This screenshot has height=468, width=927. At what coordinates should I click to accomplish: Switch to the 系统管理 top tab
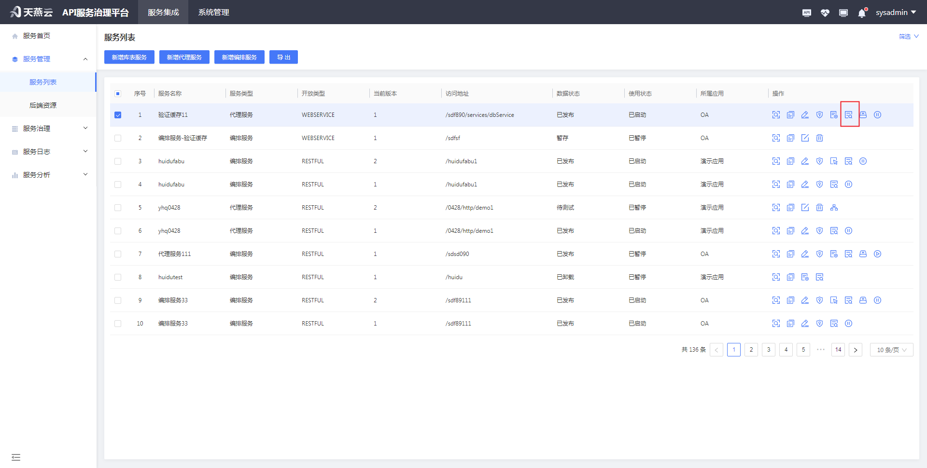pos(213,13)
